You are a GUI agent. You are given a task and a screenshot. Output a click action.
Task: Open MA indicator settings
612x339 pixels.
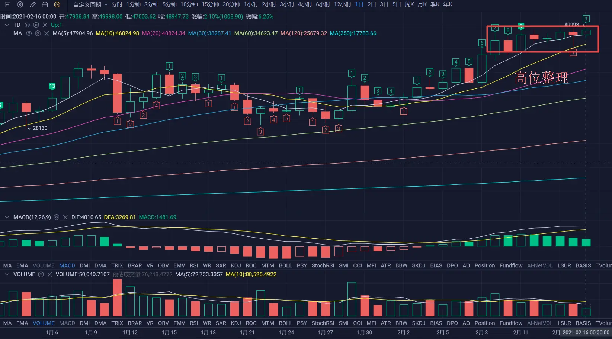coord(38,33)
